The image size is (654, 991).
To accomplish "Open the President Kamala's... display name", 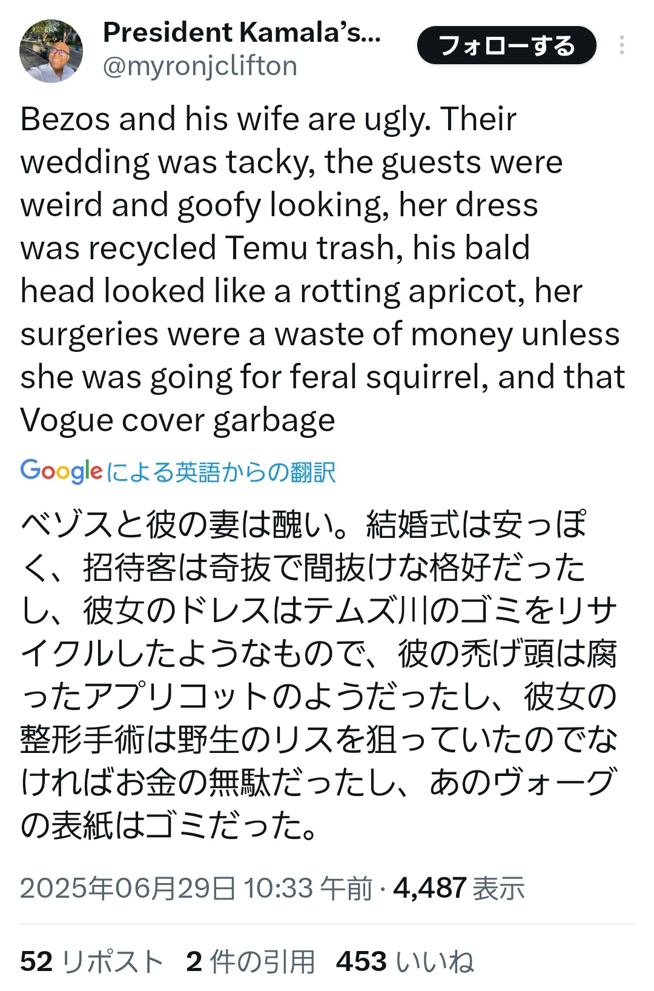I will click(242, 33).
